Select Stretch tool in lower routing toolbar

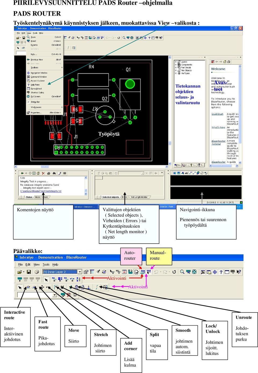pos(48,287)
